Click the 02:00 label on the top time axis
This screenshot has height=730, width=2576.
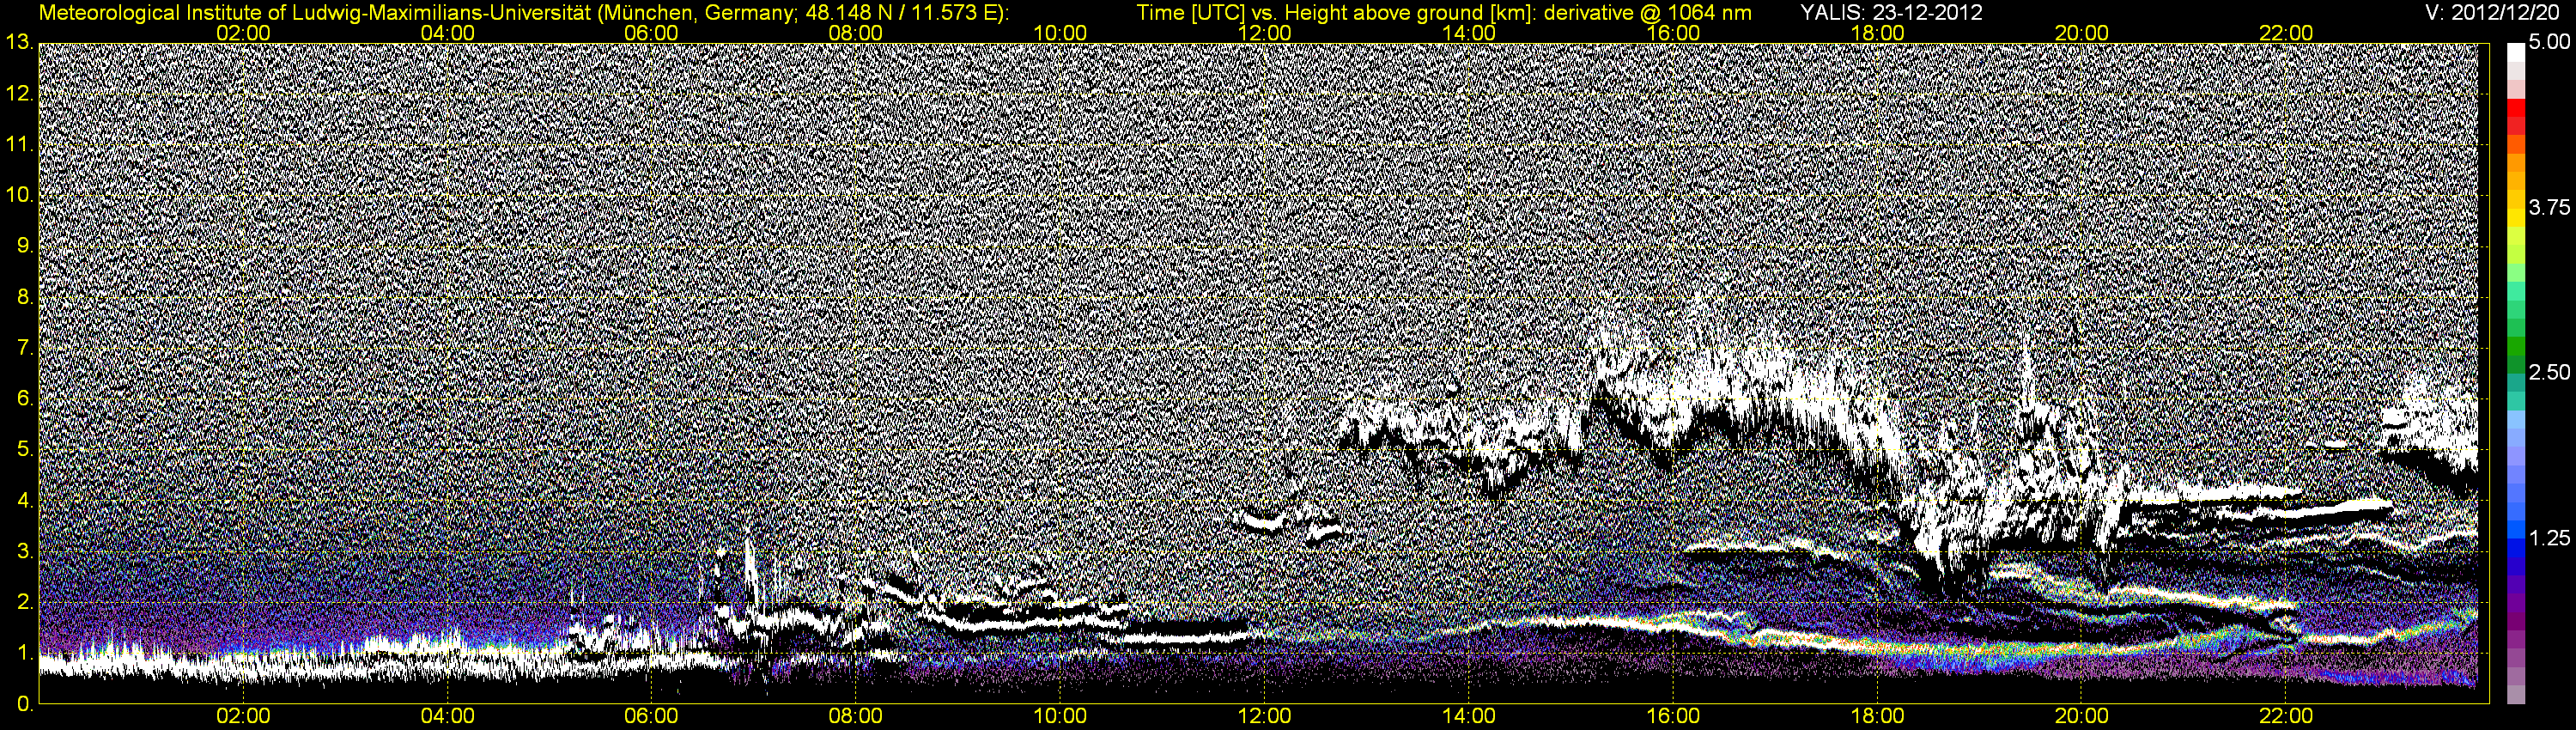[243, 33]
